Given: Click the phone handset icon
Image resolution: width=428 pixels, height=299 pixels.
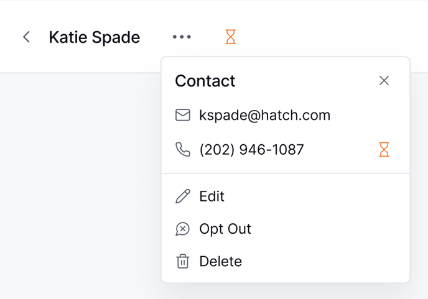Looking at the screenshot, I should pos(182,150).
